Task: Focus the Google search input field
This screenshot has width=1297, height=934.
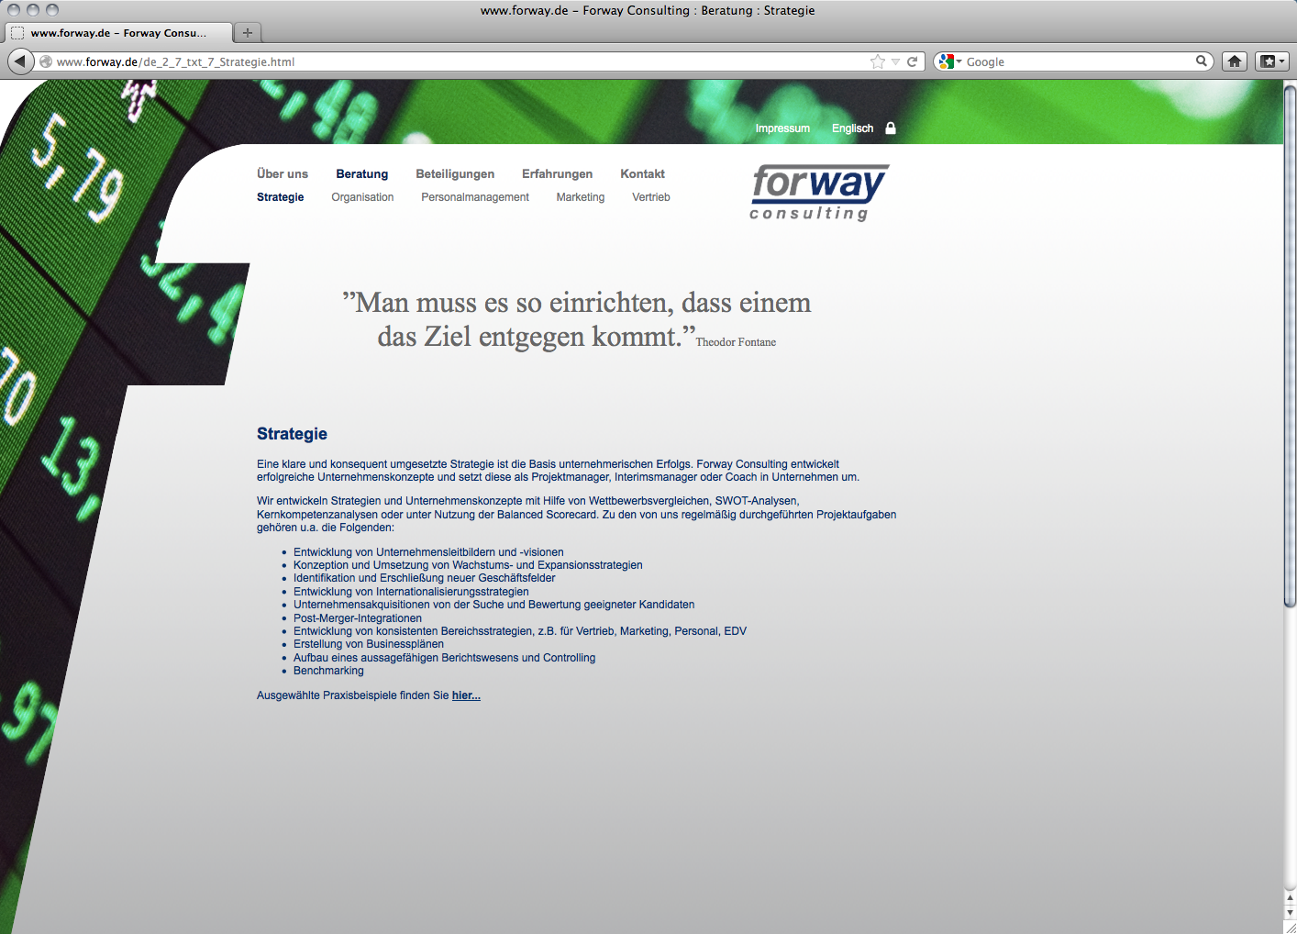Action: coord(1078,61)
